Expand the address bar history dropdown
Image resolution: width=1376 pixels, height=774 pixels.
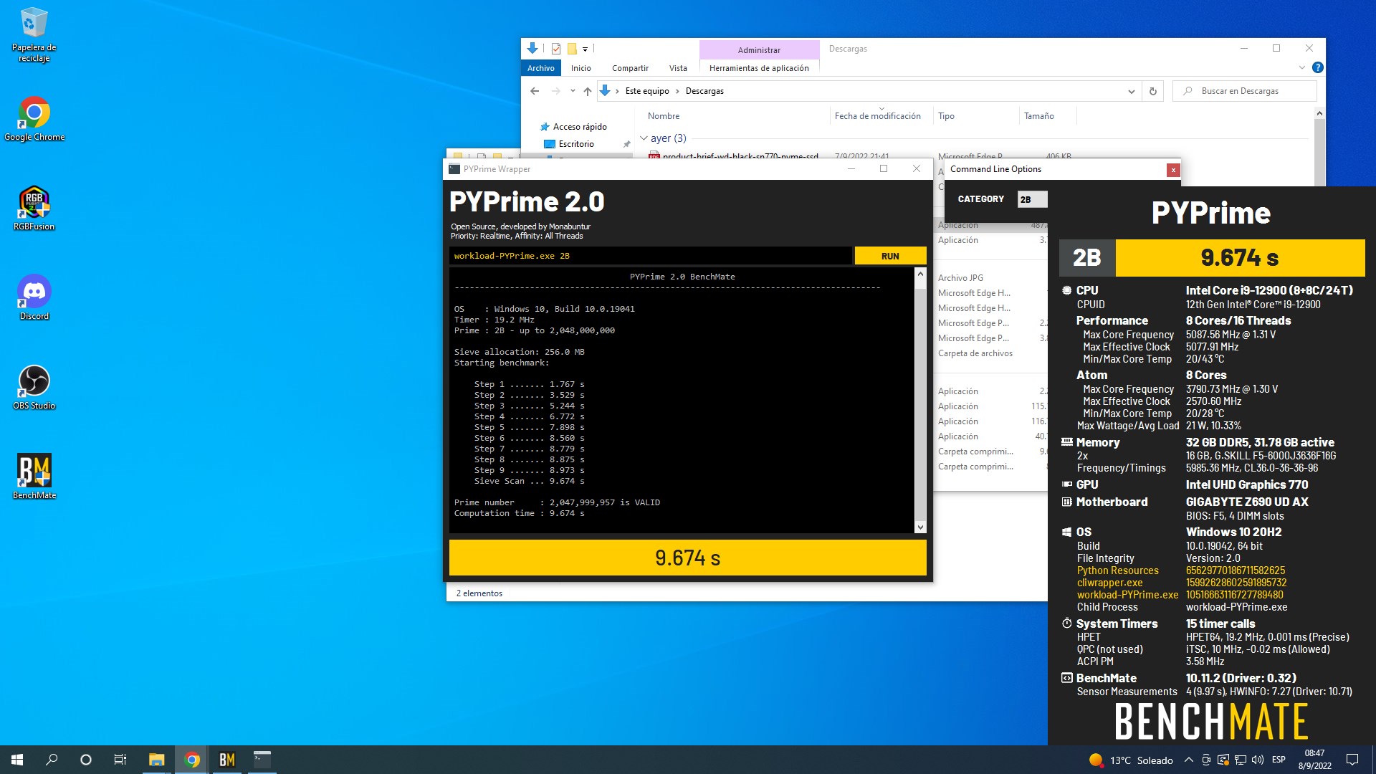[x=1131, y=91]
